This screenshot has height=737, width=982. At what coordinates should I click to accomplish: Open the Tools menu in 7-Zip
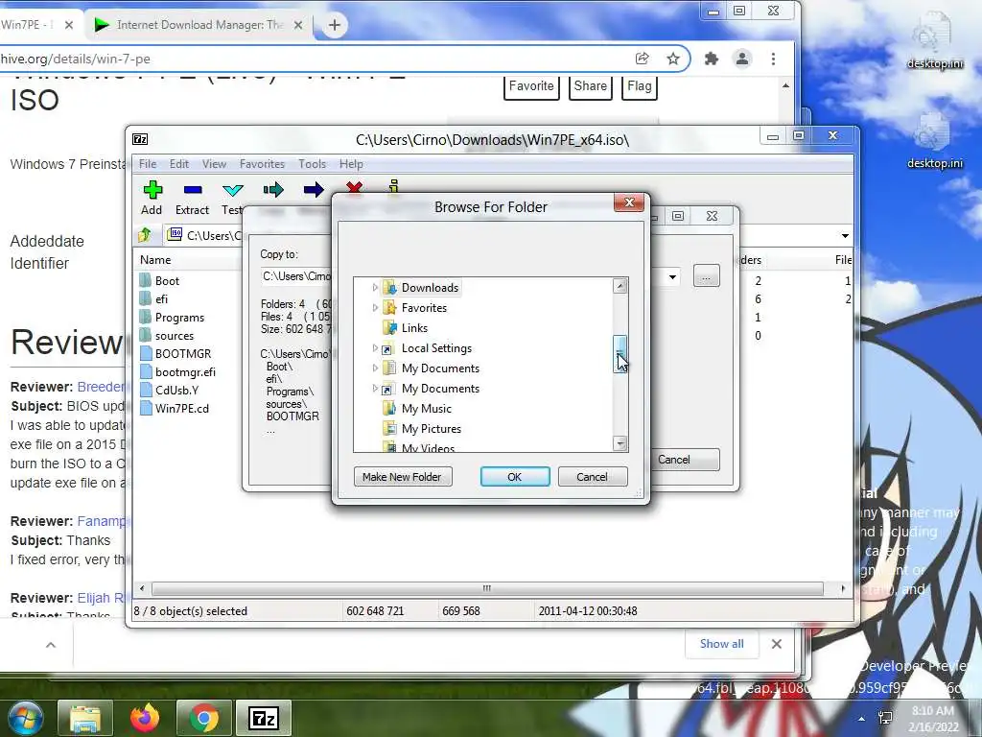pyautogui.click(x=312, y=163)
